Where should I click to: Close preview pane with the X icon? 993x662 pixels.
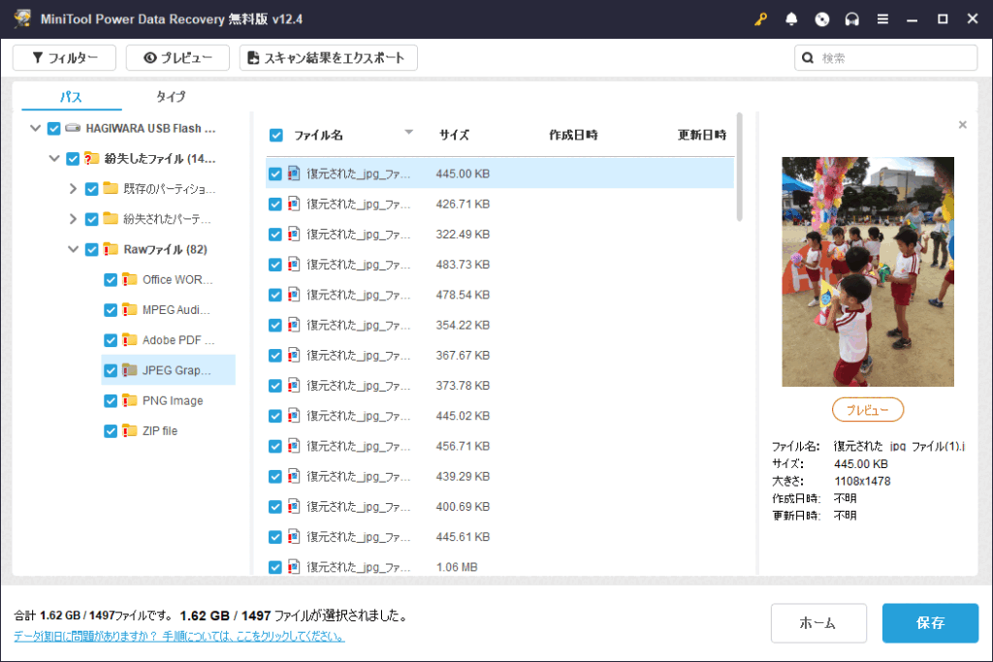(x=962, y=125)
